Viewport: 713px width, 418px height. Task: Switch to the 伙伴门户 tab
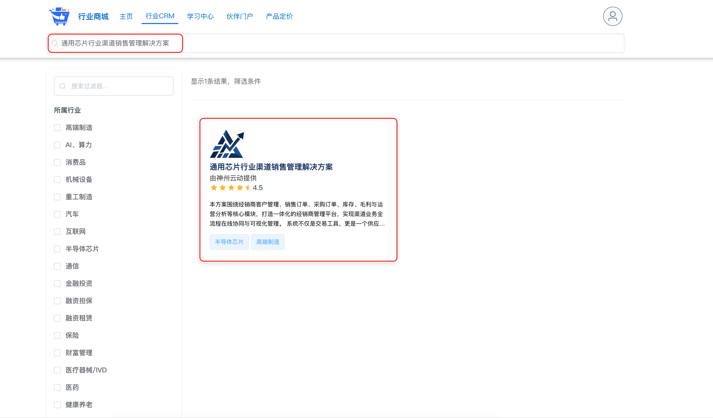[240, 16]
